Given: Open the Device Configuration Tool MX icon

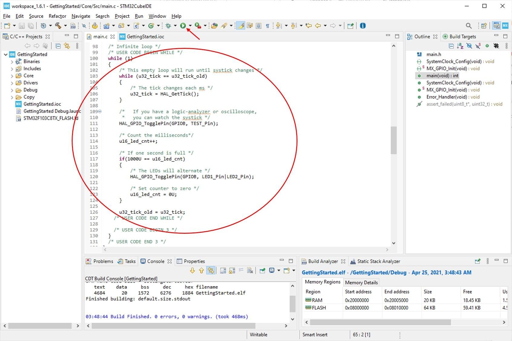Looking at the screenshot, I should coord(505,26).
